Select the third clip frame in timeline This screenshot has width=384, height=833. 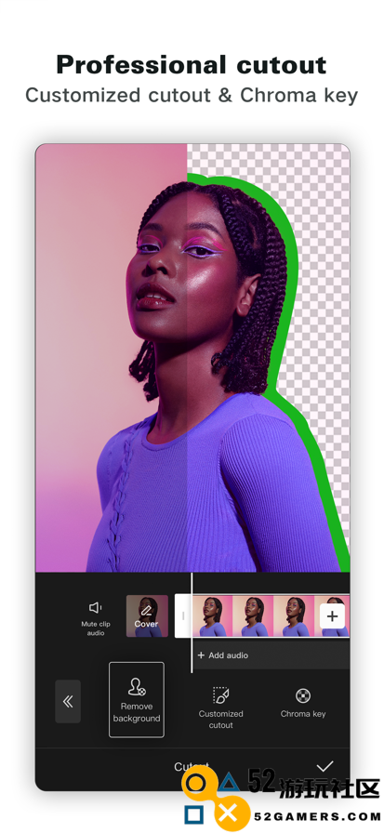coord(294,616)
